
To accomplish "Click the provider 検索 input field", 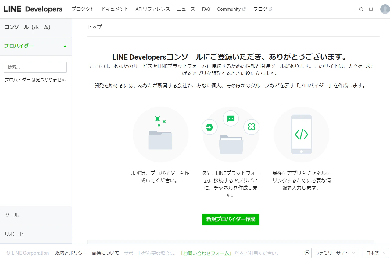I will 35,67.
